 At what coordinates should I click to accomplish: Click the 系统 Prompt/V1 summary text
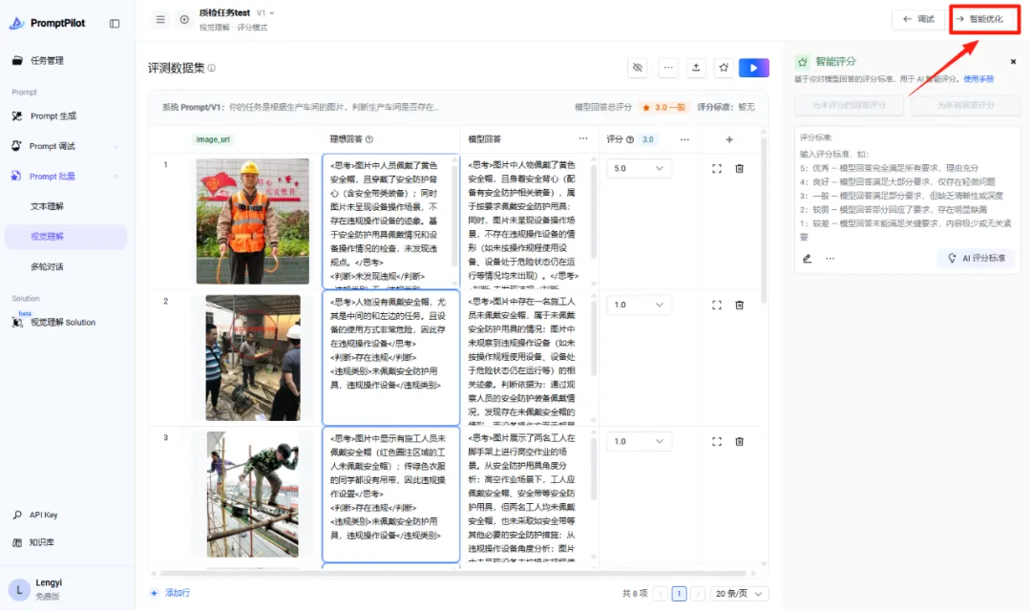(x=301, y=107)
